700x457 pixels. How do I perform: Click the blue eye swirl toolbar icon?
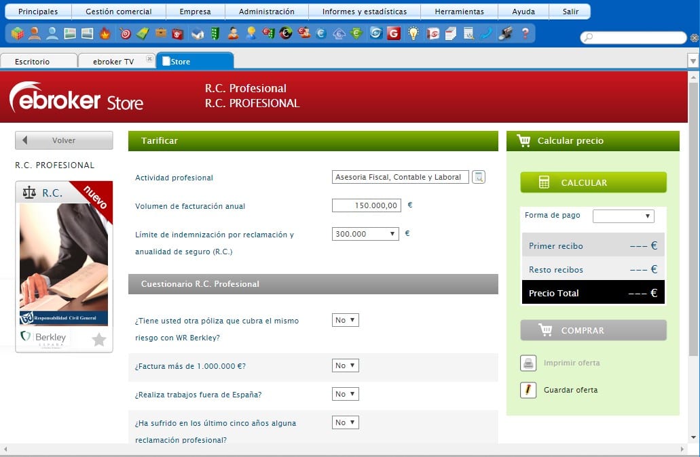click(376, 33)
